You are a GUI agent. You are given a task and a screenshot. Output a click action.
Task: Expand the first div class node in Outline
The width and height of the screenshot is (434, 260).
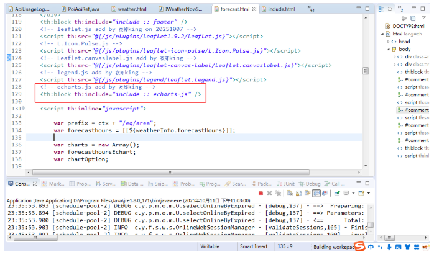coord(394,57)
